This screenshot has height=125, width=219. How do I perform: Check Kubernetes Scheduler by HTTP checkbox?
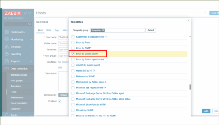click(73, 37)
